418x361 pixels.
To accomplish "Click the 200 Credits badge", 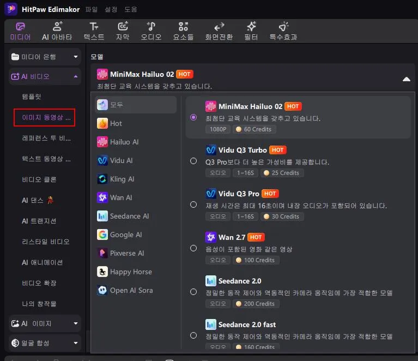I will (x=256, y=304).
